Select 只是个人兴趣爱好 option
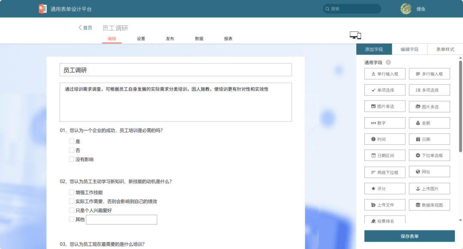The image size is (463, 249). [71, 210]
